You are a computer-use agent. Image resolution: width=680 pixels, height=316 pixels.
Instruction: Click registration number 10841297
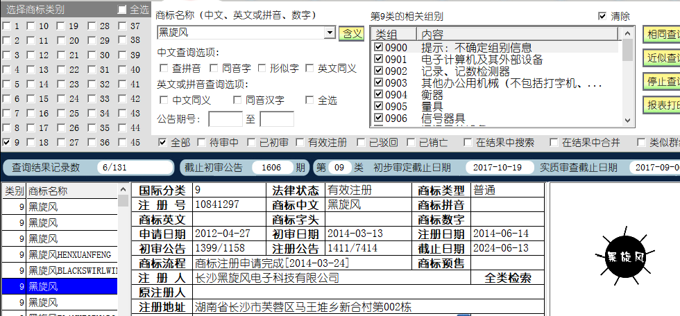tap(216, 204)
